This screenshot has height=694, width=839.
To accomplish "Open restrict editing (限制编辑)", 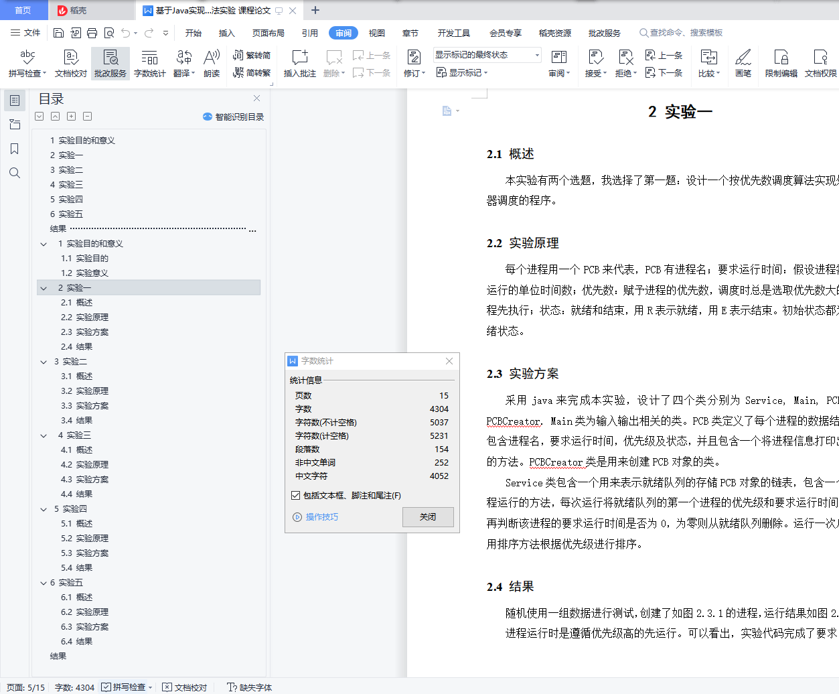I will click(x=781, y=64).
